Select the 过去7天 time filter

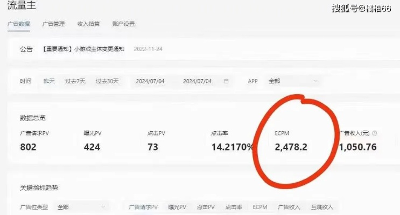75,81
